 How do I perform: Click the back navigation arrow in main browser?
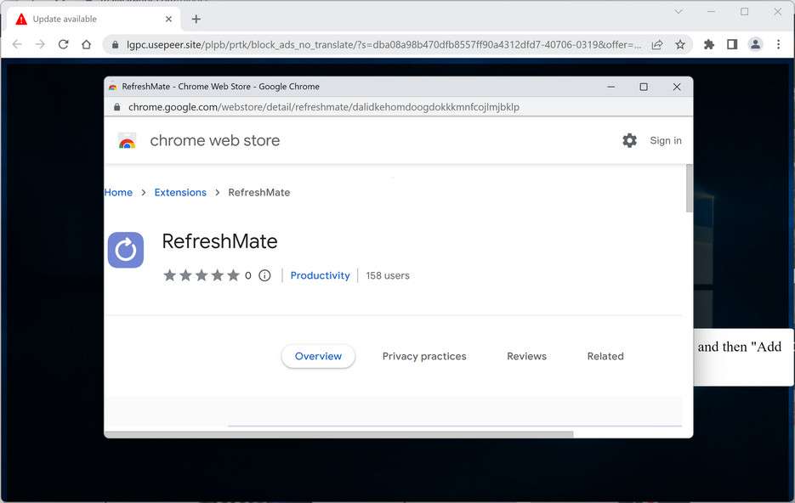click(x=17, y=44)
